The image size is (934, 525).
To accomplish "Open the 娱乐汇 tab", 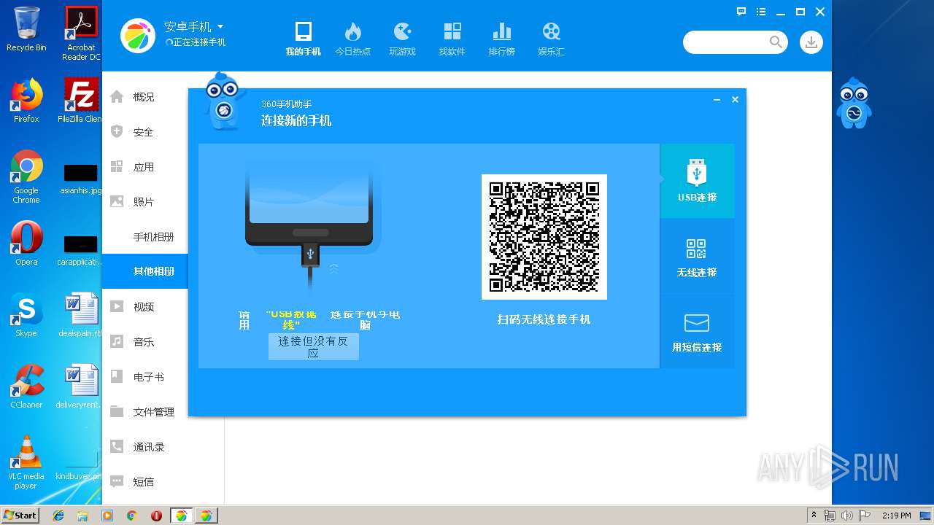I will [551, 39].
